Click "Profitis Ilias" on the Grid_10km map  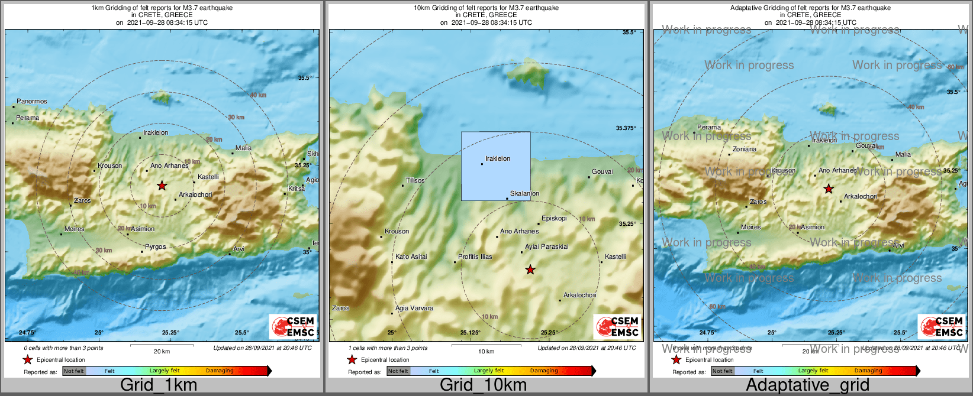coord(475,257)
